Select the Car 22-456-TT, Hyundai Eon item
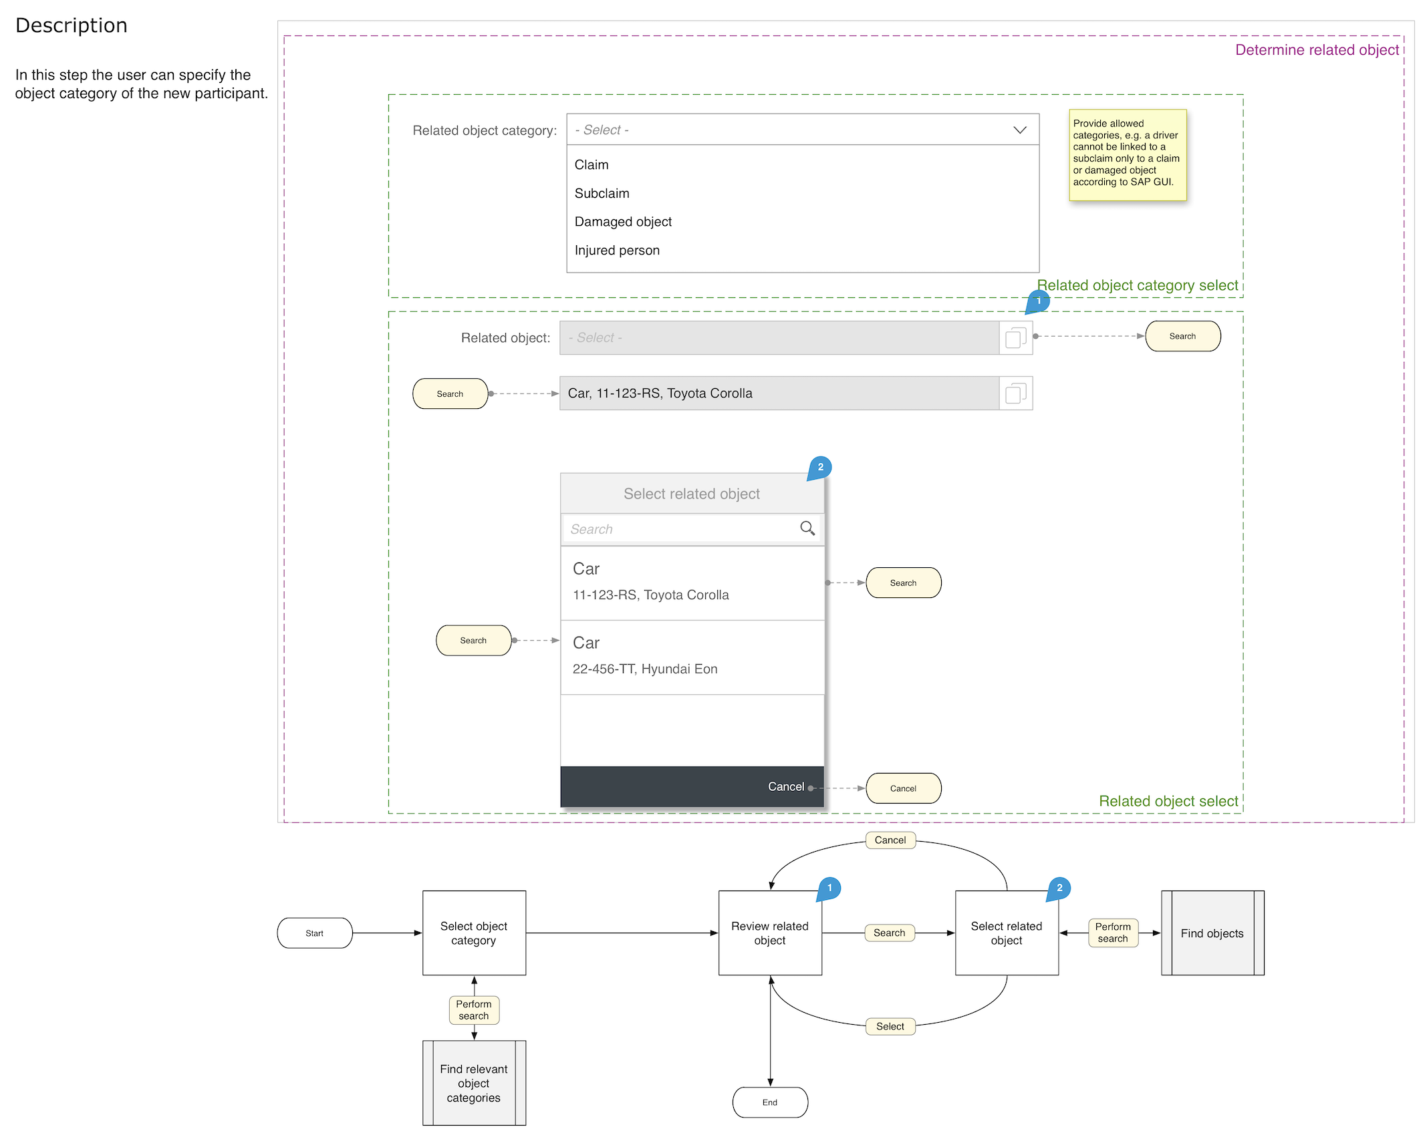1425x1133 pixels. click(x=692, y=657)
